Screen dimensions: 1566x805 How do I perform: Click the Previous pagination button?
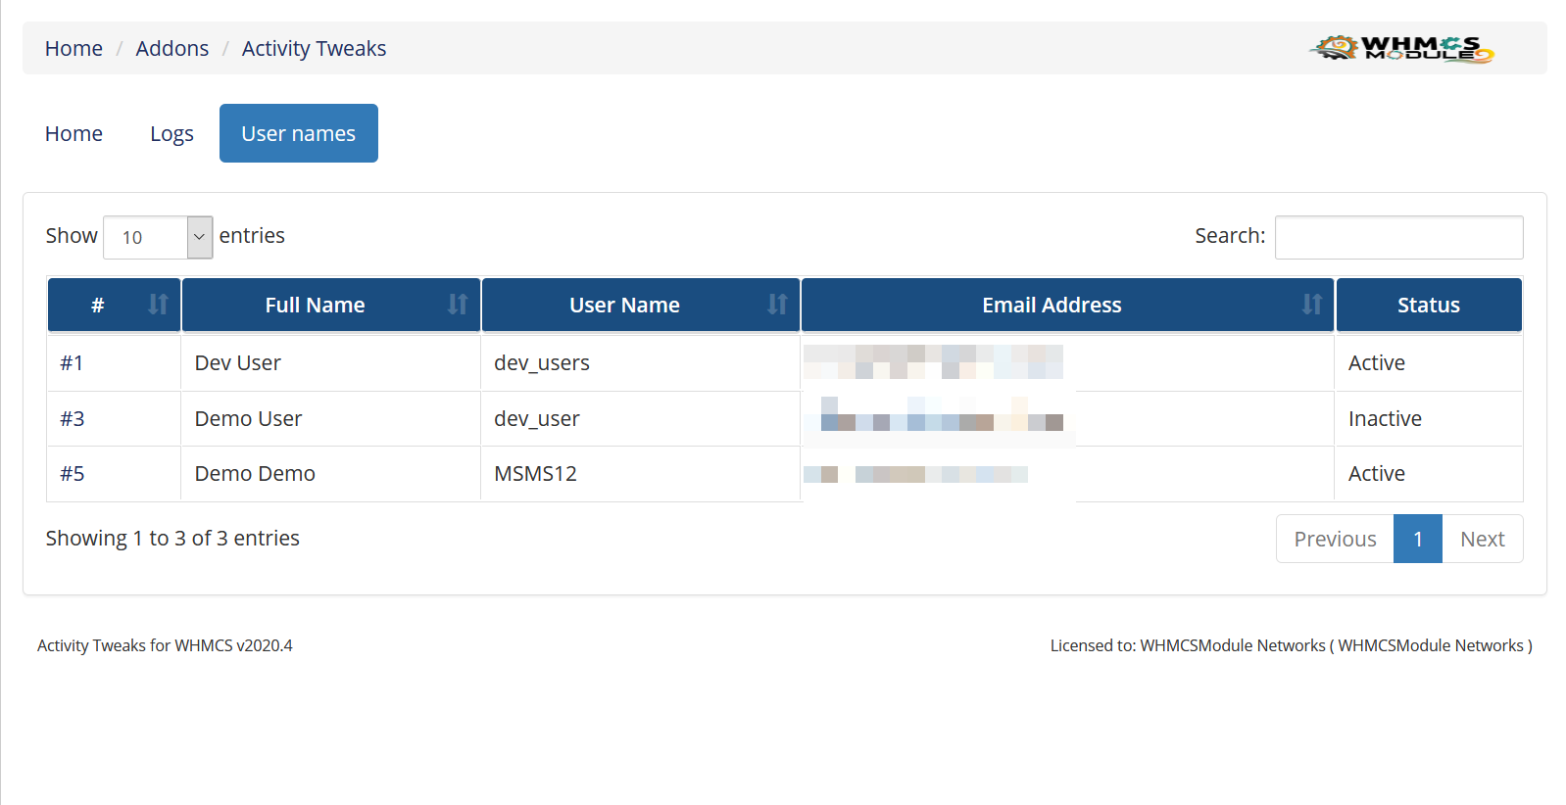(x=1335, y=539)
